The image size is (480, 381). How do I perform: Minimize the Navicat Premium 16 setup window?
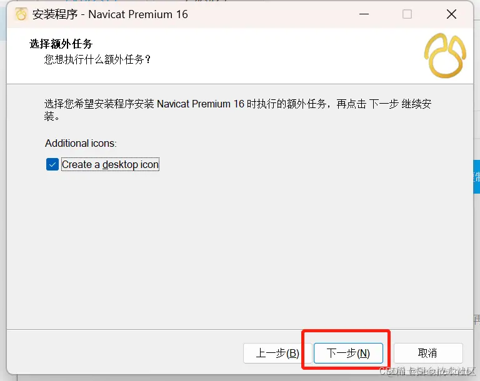point(364,14)
